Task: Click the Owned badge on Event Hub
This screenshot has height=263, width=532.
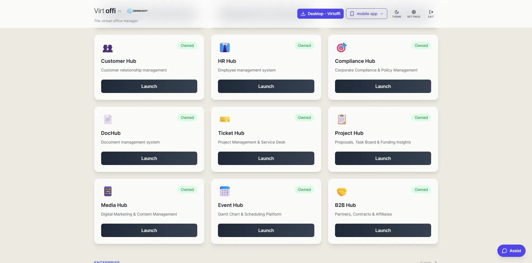Action: point(304,190)
